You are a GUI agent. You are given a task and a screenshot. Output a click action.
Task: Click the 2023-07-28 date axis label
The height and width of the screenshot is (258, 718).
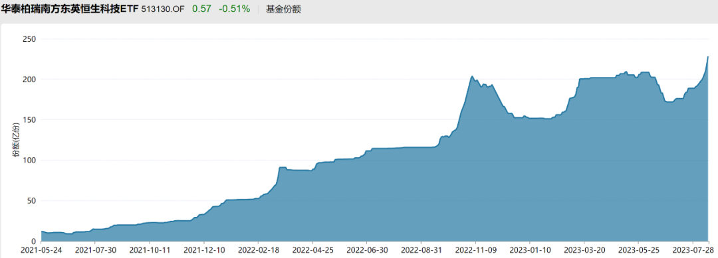693,251
